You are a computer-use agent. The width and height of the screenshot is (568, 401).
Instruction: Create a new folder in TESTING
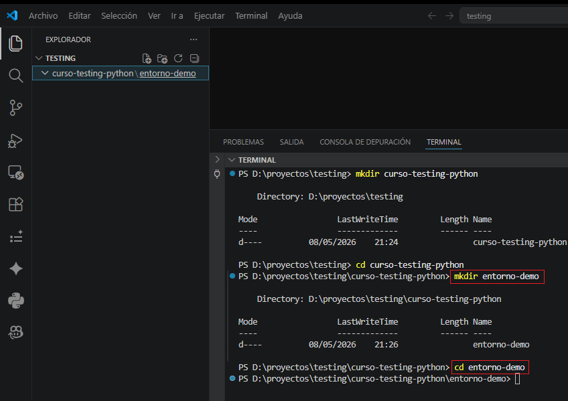pos(162,58)
